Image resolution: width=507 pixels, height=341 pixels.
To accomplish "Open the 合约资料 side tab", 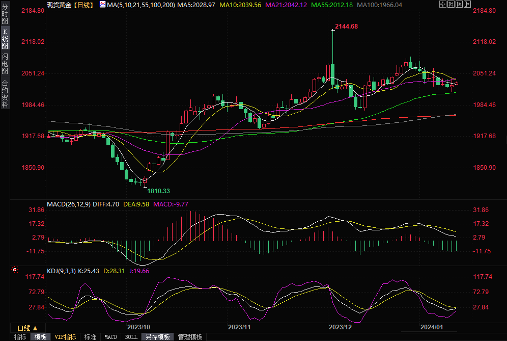I will [5, 94].
